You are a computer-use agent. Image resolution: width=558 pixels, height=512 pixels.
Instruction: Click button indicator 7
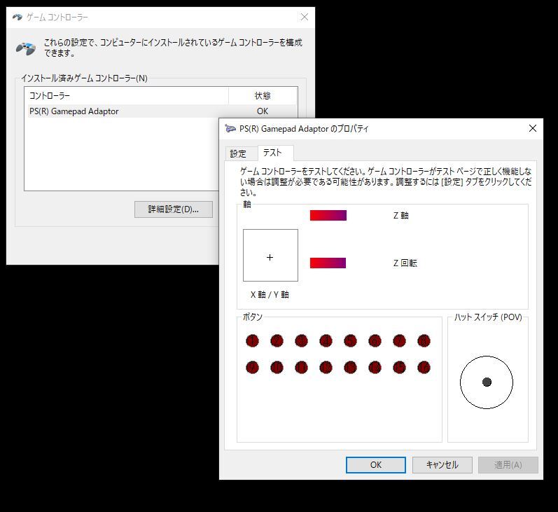[x=399, y=341]
